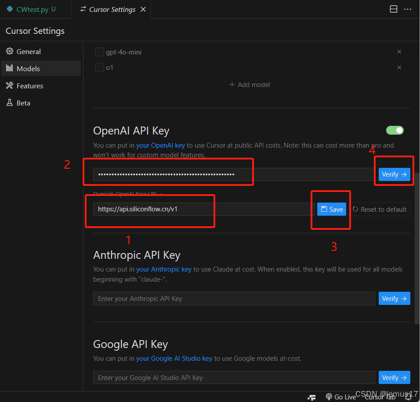420x402 pixels.
Task: Toggle the OpenAI API Key switch off
Action: (395, 130)
